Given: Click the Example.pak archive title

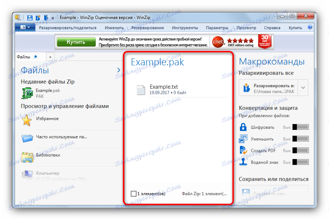Looking at the screenshot, I should pyautogui.click(x=157, y=62).
